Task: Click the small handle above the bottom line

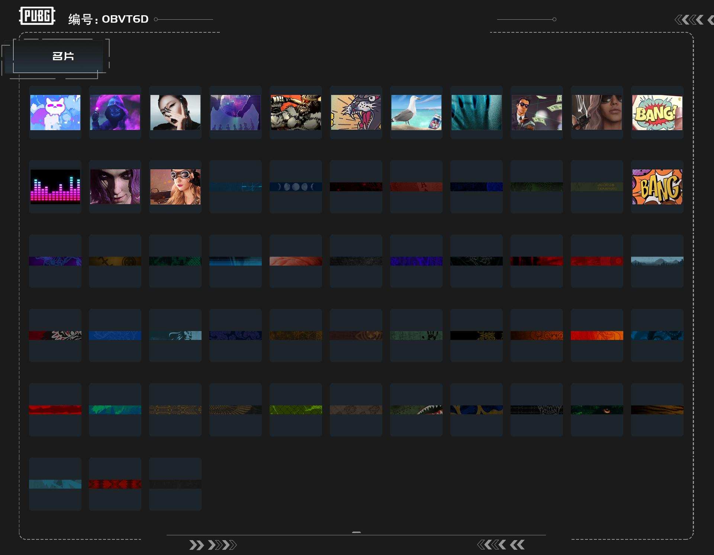Action: [356, 532]
